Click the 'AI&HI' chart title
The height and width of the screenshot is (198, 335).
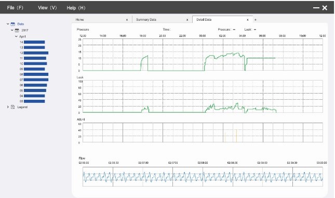(81, 120)
